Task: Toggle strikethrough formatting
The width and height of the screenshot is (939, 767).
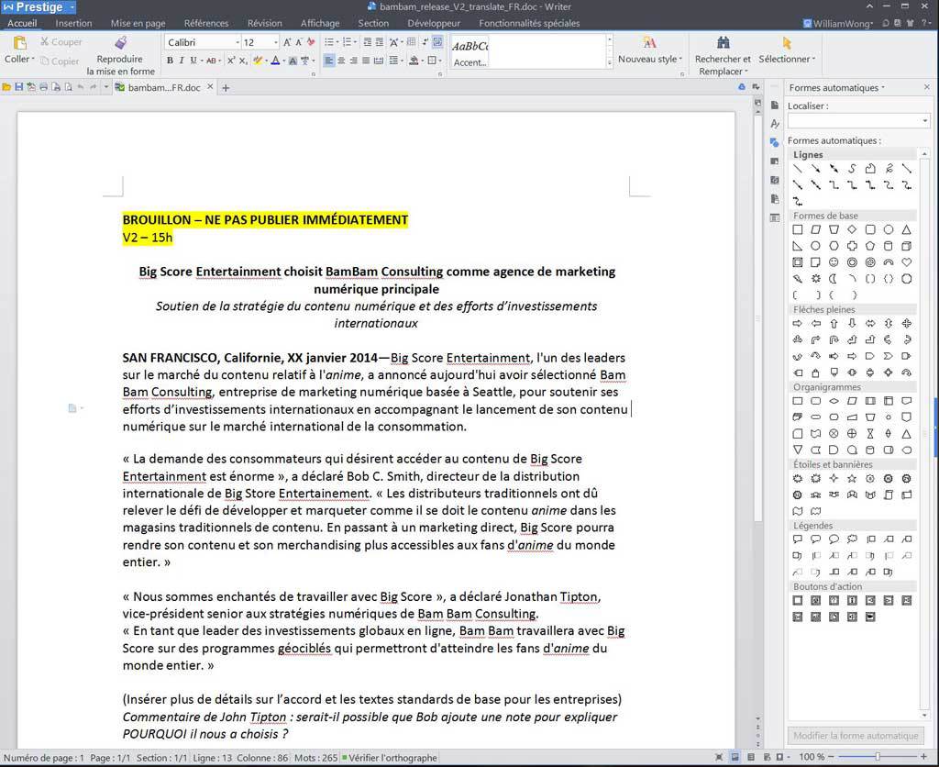Action: [211, 61]
